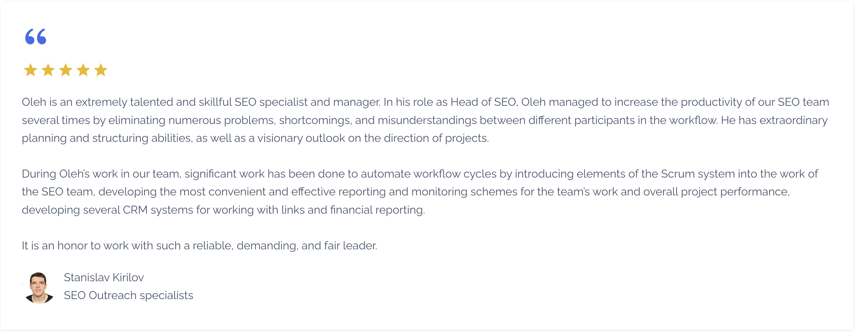Click the paragraph starting 'During Oleh's work'

pos(420,192)
